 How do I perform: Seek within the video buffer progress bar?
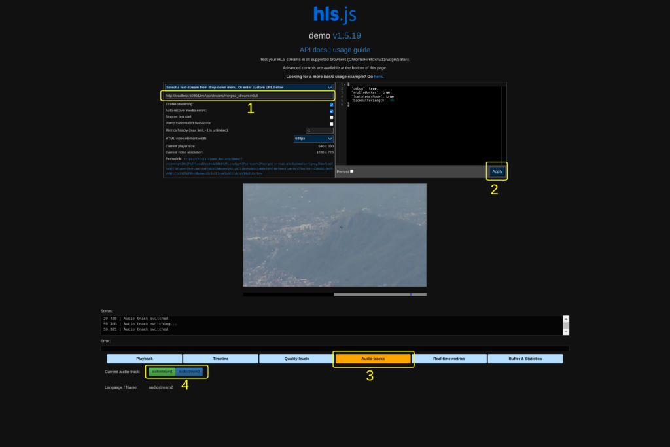click(x=334, y=295)
